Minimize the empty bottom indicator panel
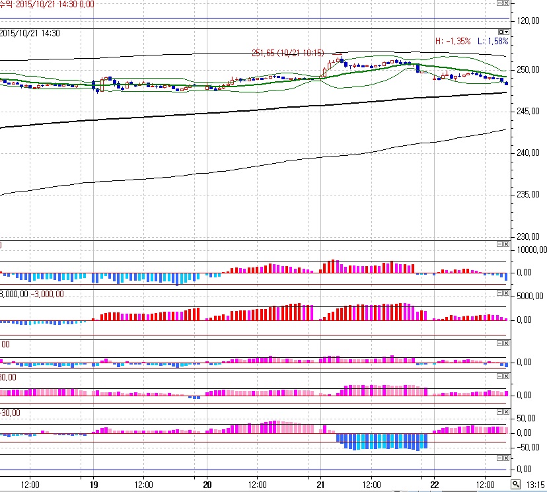The width and height of the screenshot is (547, 492). [x=500, y=458]
